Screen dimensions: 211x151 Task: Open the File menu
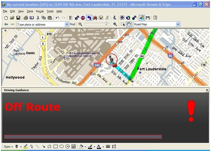click(5, 11)
